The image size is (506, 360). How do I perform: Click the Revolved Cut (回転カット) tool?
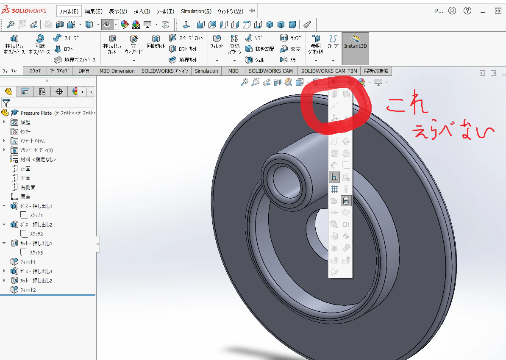pyautogui.click(x=156, y=42)
